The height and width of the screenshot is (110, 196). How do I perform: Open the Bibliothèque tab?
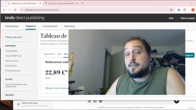click(x=12, y=26)
